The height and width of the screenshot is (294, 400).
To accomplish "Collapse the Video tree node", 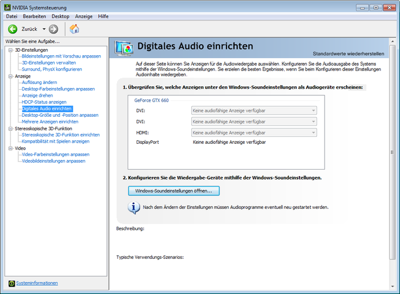I will pyautogui.click(x=11, y=148).
